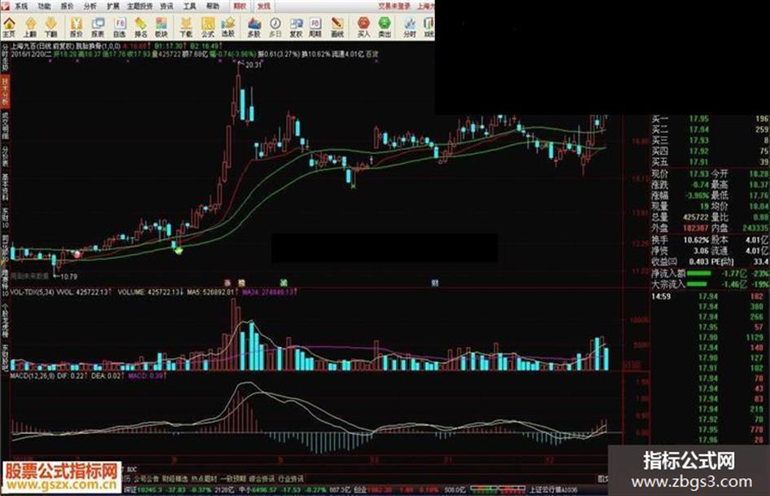Click the 10.79 low price label
The image size is (770, 496).
[x=68, y=276]
